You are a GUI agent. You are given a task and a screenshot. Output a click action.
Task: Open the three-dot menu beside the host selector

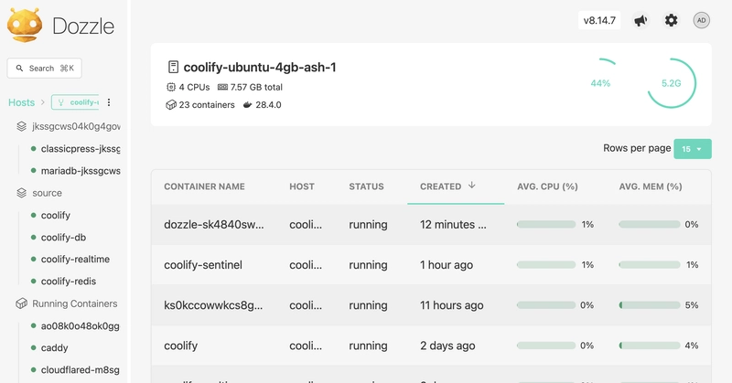tap(110, 102)
